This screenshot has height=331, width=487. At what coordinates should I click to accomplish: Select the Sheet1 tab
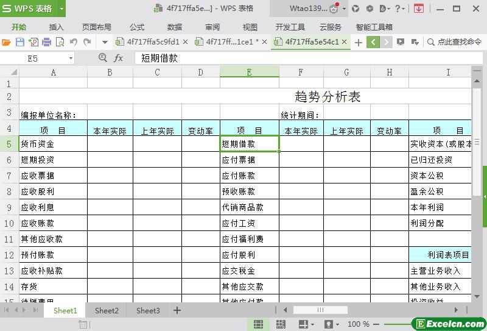[65, 310]
